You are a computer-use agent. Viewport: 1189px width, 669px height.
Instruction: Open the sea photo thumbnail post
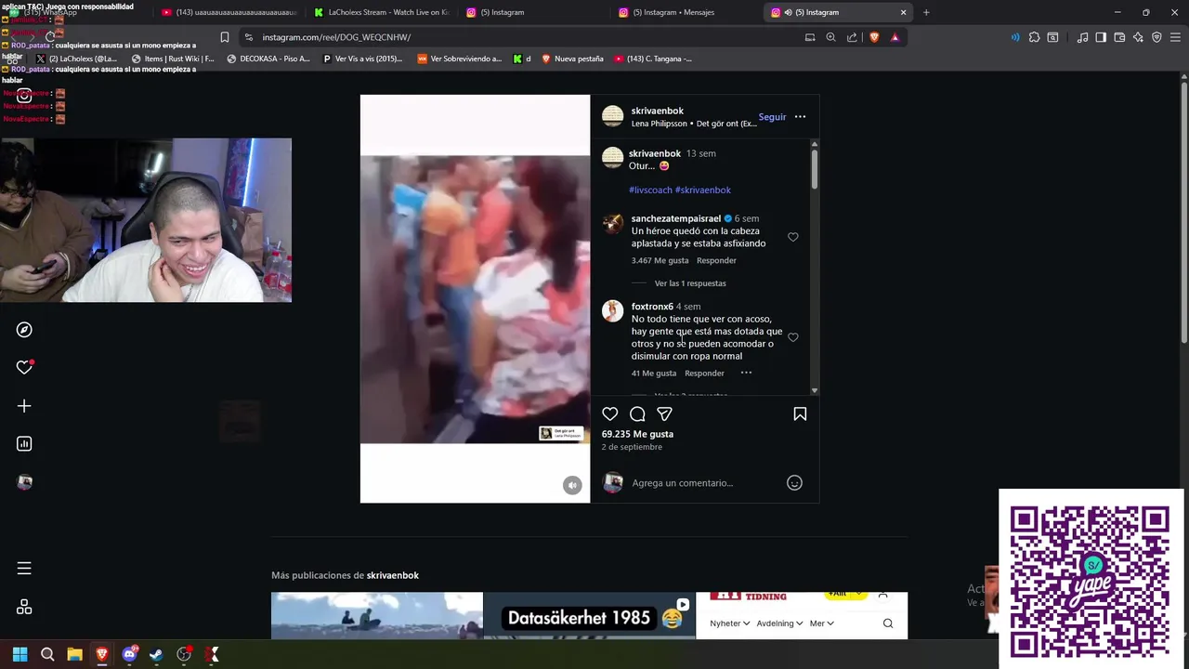click(x=376, y=616)
